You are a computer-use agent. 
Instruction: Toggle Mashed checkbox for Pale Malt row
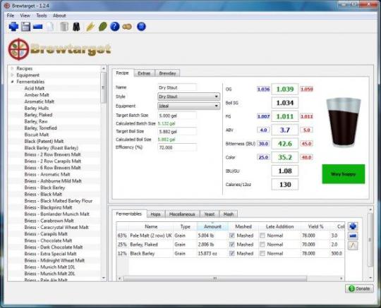(x=232, y=235)
